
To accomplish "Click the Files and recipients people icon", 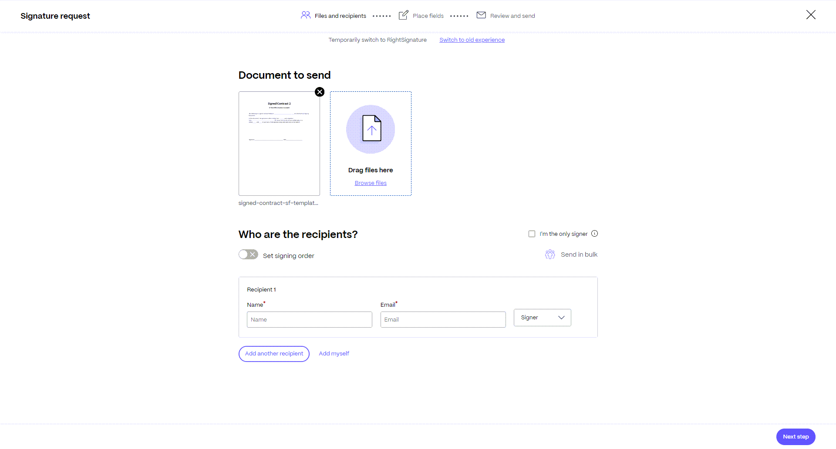I will tap(306, 15).
